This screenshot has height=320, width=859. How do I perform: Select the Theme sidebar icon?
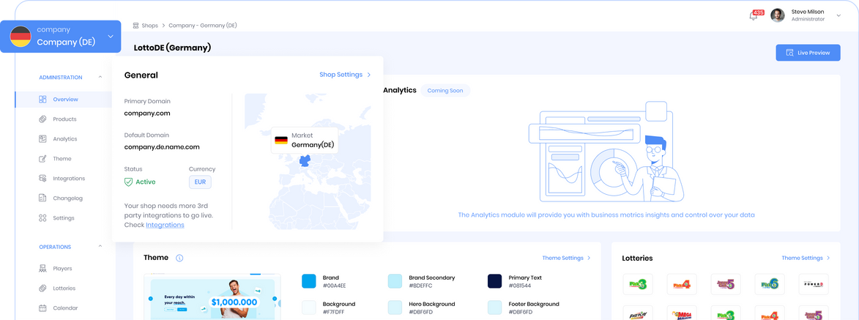(x=43, y=159)
